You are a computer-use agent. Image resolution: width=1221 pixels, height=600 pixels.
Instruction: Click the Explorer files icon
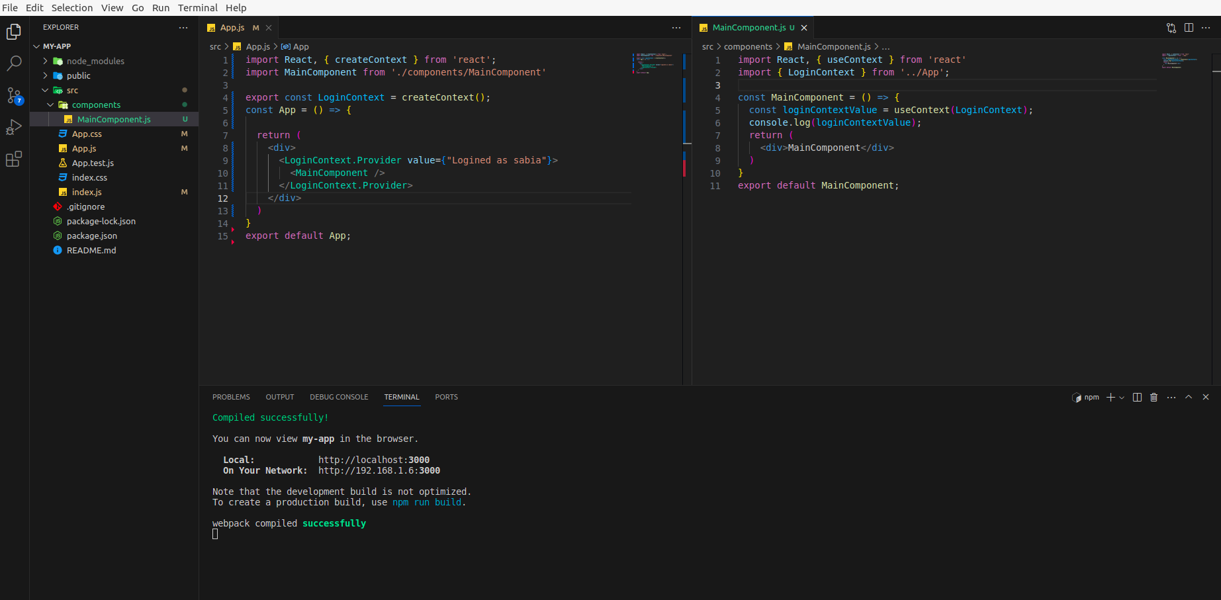click(14, 32)
